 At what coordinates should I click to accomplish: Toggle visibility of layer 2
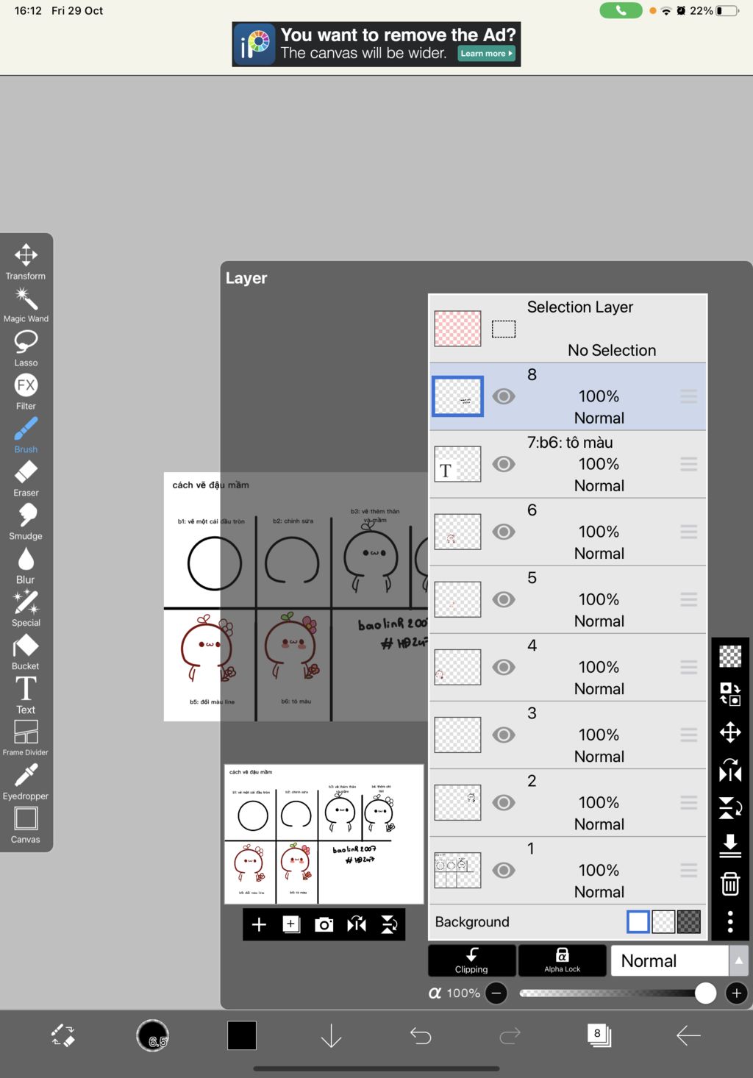tap(504, 802)
